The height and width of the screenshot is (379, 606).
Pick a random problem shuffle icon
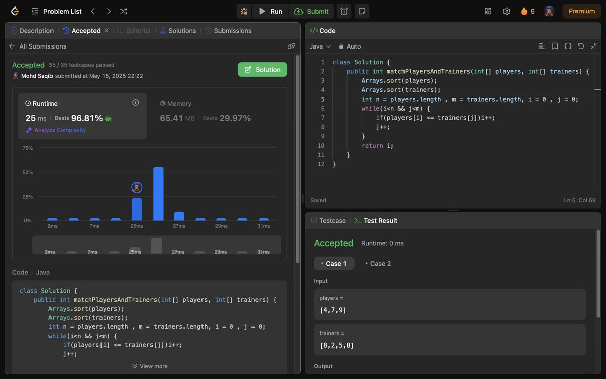tap(124, 11)
